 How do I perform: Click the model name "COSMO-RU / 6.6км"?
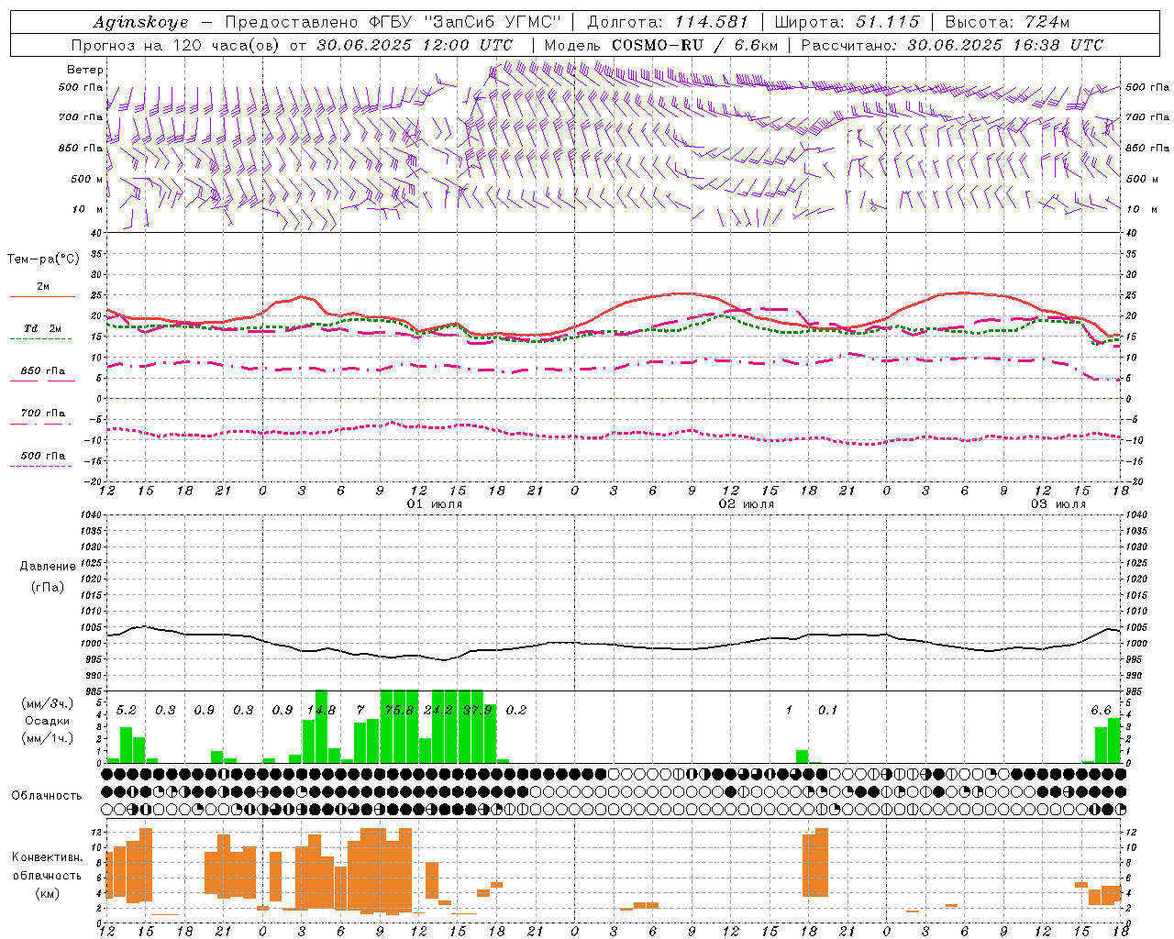coord(695,45)
